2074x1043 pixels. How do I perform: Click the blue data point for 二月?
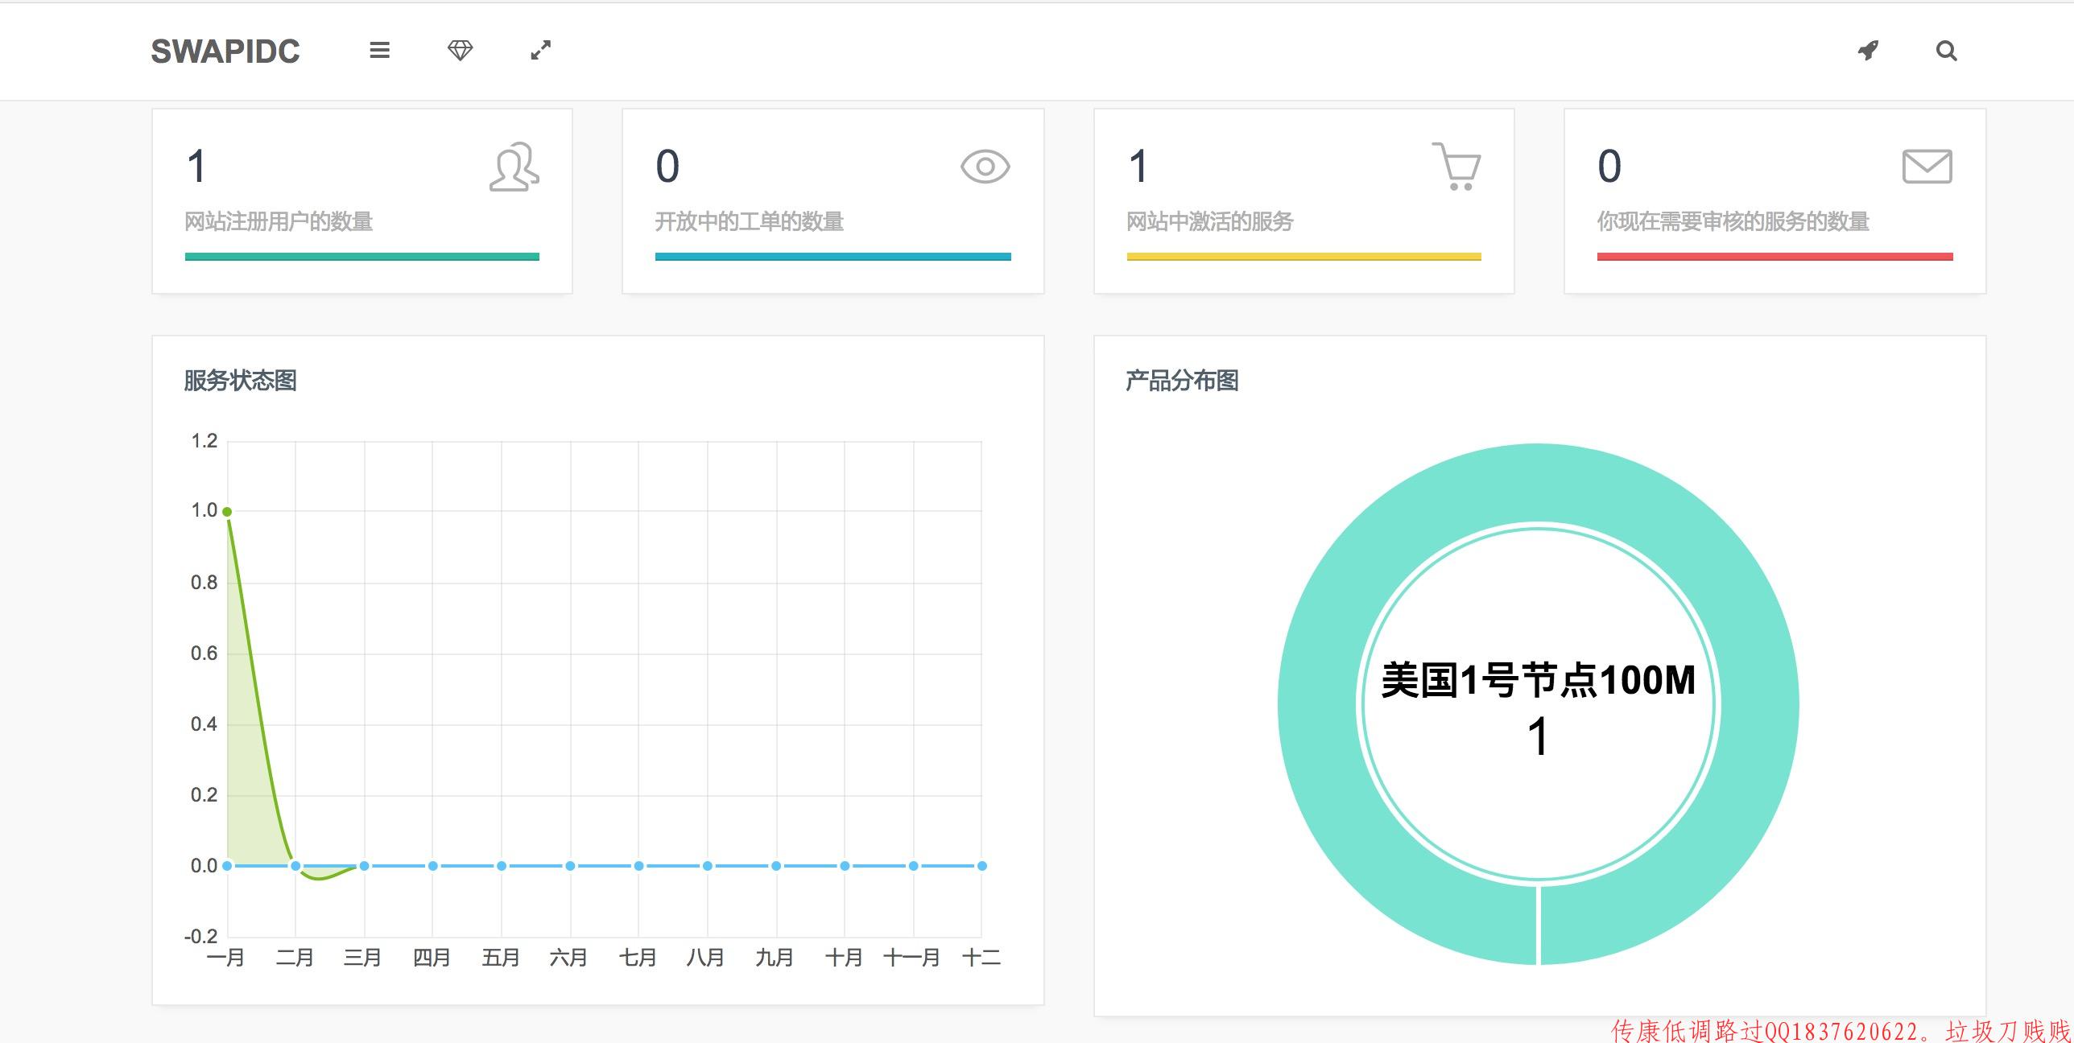(x=295, y=866)
